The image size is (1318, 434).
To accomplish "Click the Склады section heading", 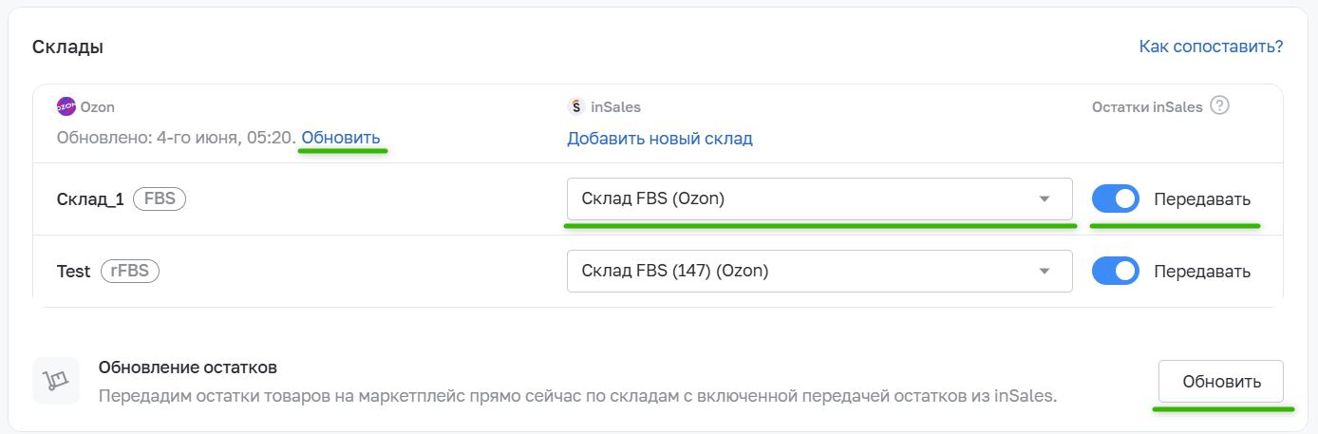I will 67,47.
